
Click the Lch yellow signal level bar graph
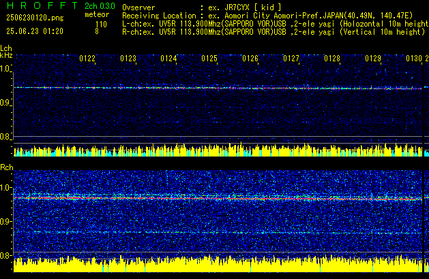218,150
